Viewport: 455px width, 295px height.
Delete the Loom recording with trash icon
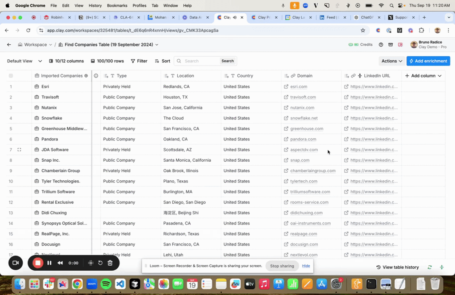pyautogui.click(x=110, y=263)
